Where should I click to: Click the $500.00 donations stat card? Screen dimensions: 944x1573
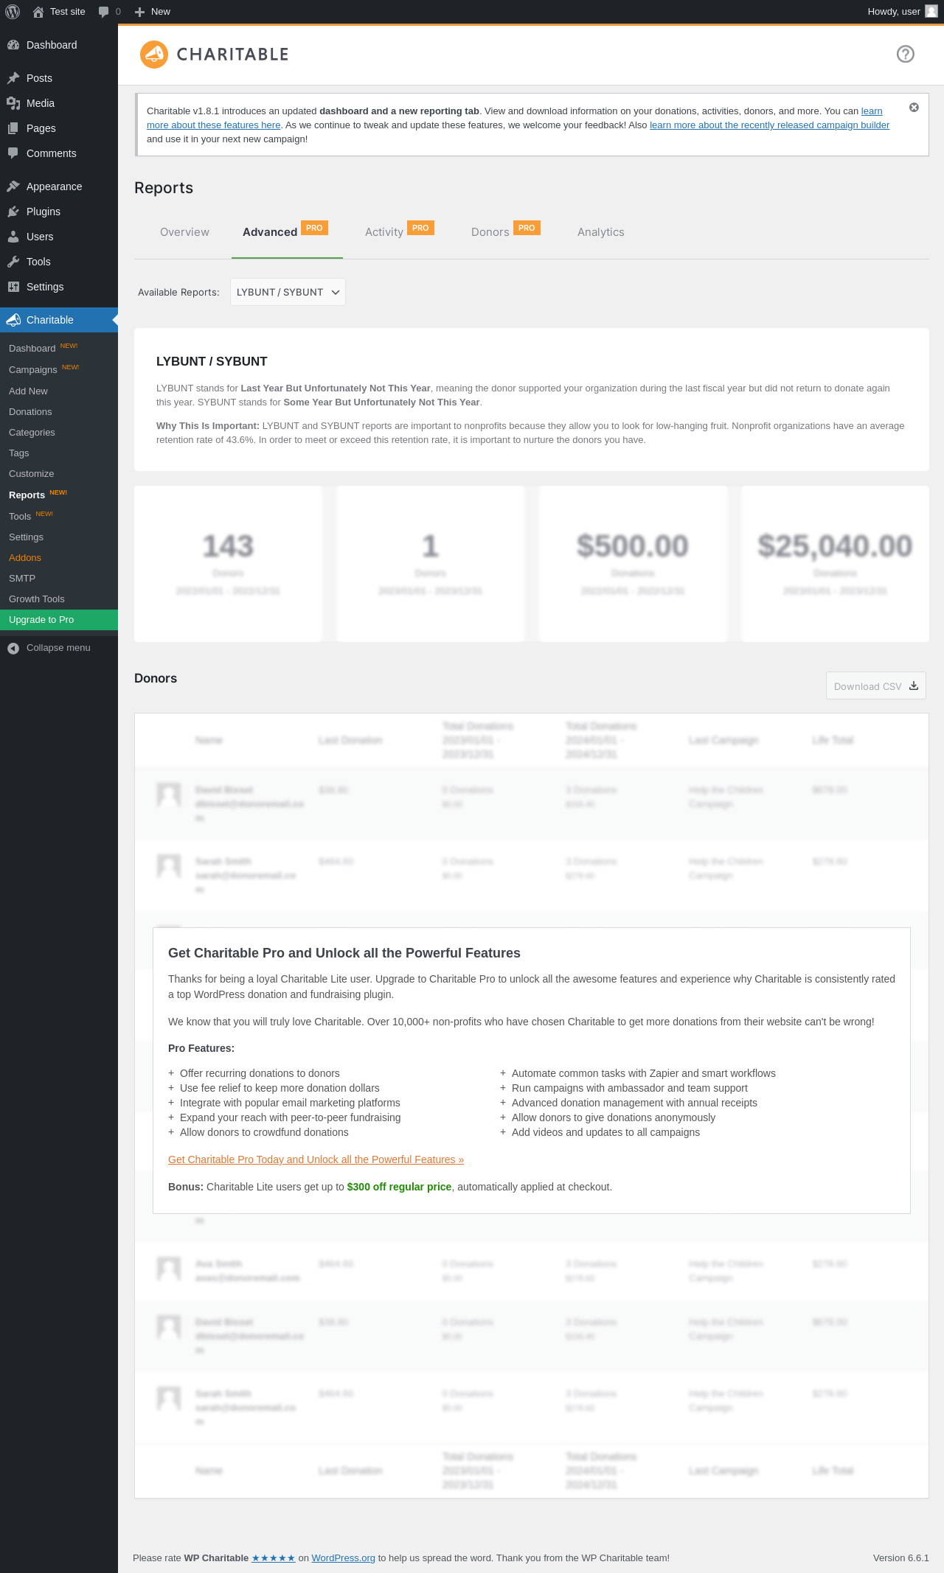[x=633, y=564]
